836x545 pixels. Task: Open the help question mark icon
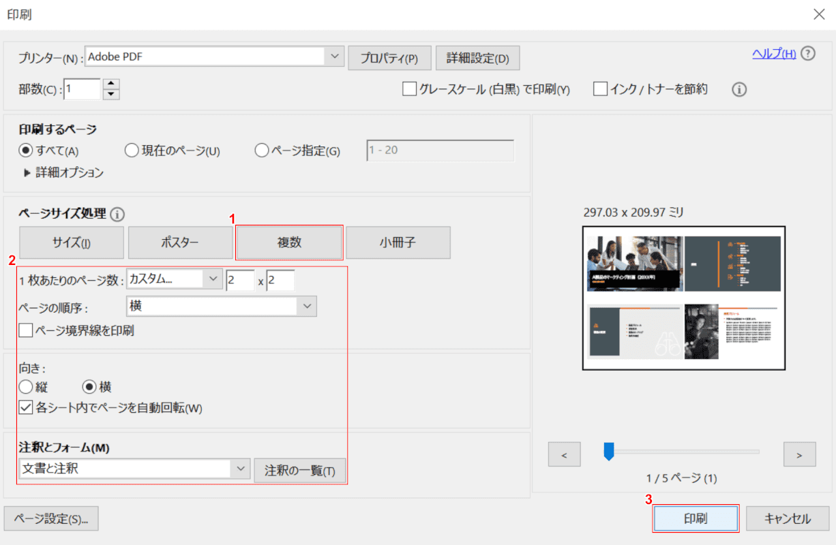(x=808, y=54)
